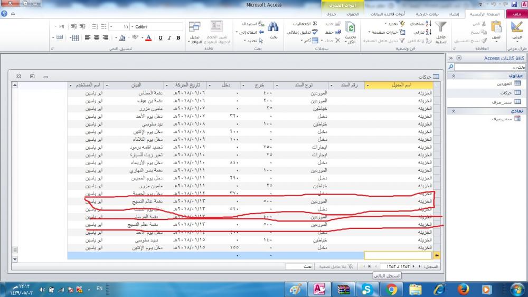The height and width of the screenshot is (297, 528).
Task: Align text left in ribbon
Action: tap(88, 37)
